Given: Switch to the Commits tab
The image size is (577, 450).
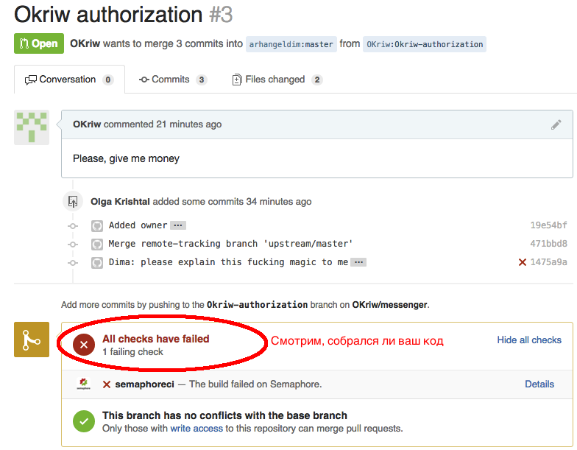Looking at the screenshot, I should tap(172, 80).
